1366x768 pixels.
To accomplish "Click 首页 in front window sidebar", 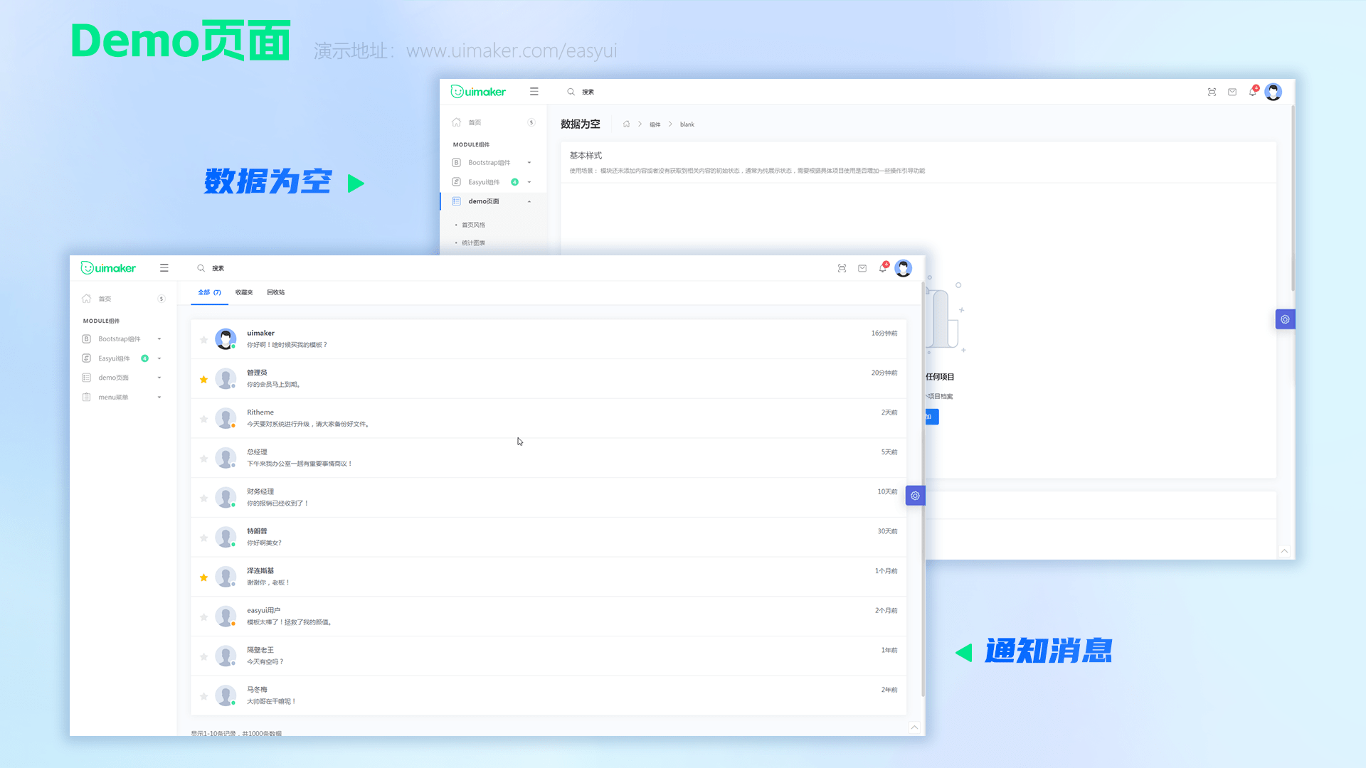I will pyautogui.click(x=105, y=299).
